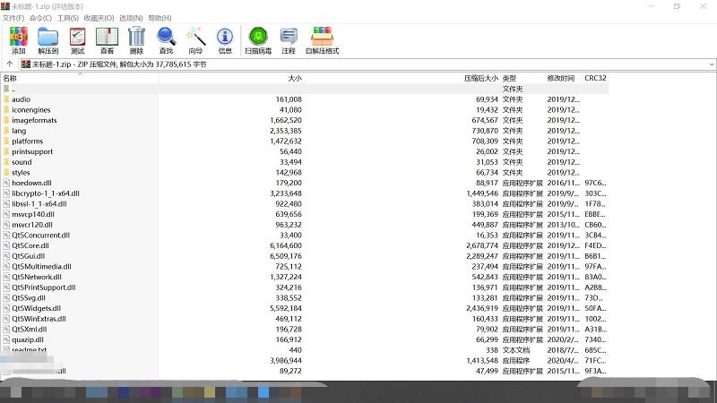717x403 pixels.
Task: Click the 自解压格式 (SFX) icon
Action: point(322,39)
